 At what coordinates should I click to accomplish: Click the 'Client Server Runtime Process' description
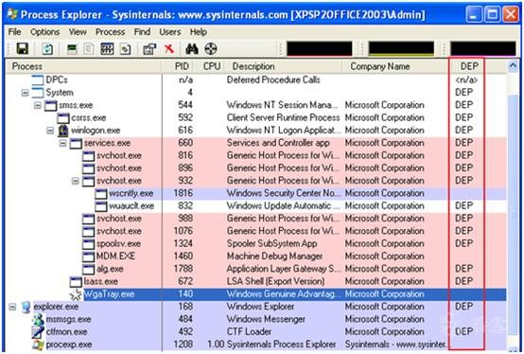[x=283, y=118]
